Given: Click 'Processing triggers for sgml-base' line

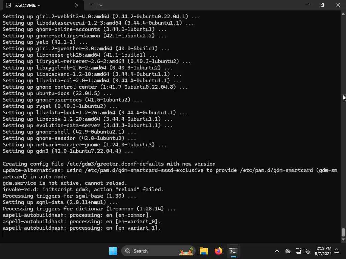Looking at the screenshot, I should coord(69,196).
